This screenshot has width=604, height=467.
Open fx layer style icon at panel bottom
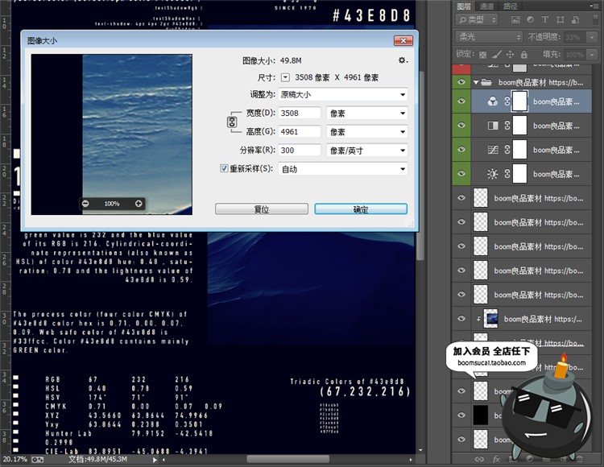pos(496,459)
